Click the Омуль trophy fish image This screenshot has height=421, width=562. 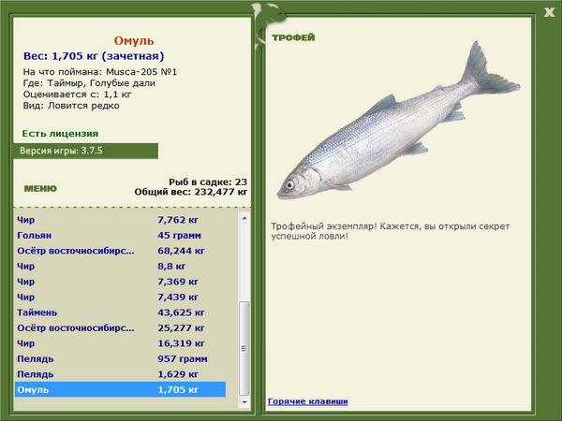(x=399, y=122)
